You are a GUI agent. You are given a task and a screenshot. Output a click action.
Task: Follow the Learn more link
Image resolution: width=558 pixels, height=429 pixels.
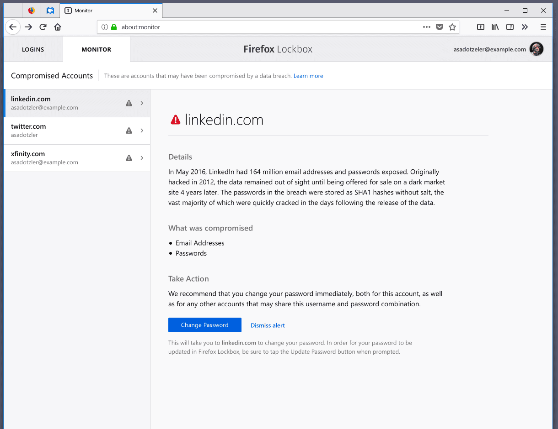pyautogui.click(x=308, y=76)
